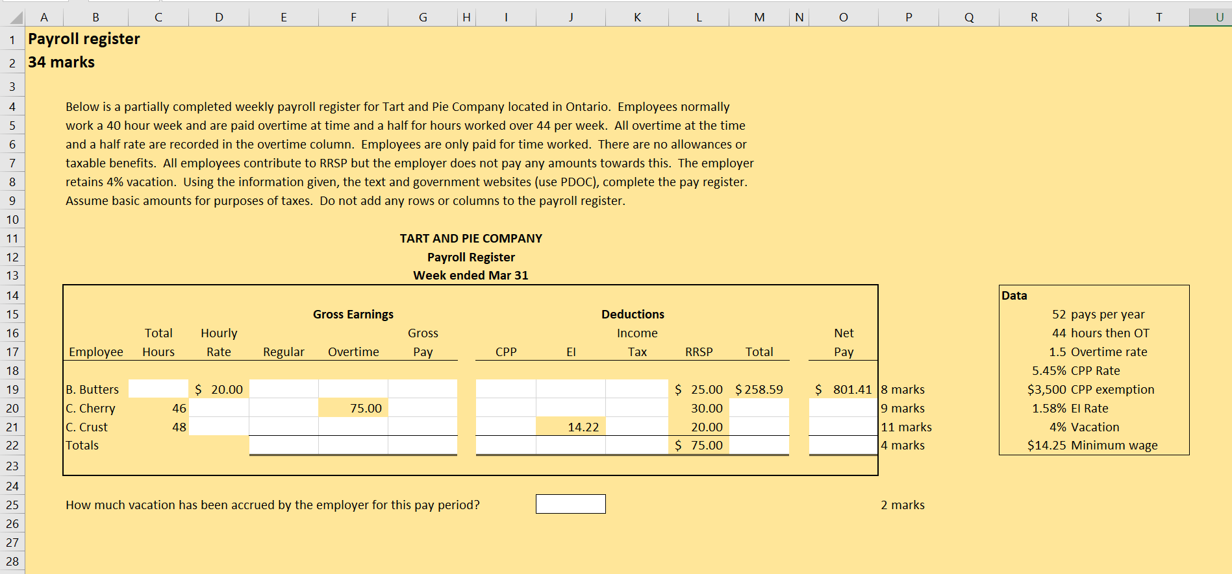Select Totals Net Pay cell
The height and width of the screenshot is (574, 1232).
click(844, 445)
